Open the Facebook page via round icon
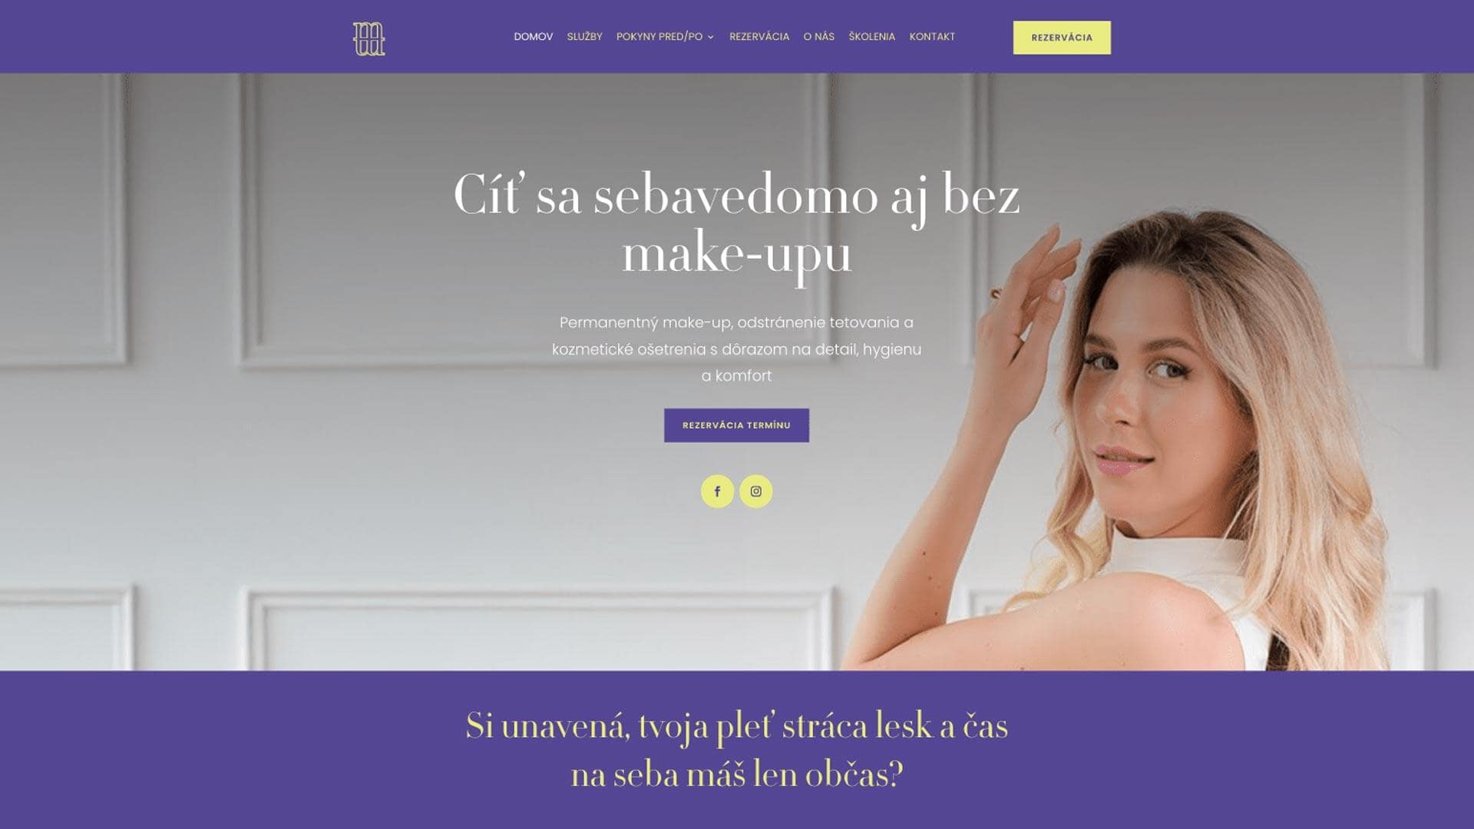1474x829 pixels. coord(717,491)
